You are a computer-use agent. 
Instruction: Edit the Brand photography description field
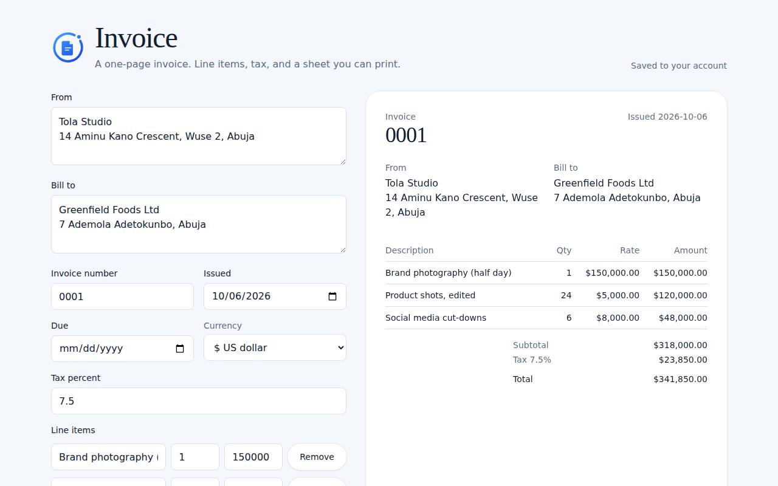point(108,457)
